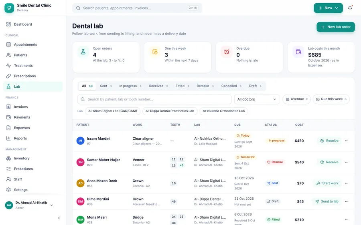Click the $685 lab costs value

click(x=314, y=55)
